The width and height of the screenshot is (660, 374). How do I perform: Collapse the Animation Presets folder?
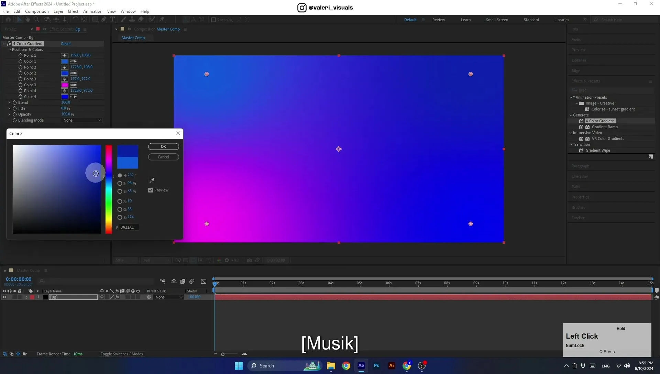571,97
